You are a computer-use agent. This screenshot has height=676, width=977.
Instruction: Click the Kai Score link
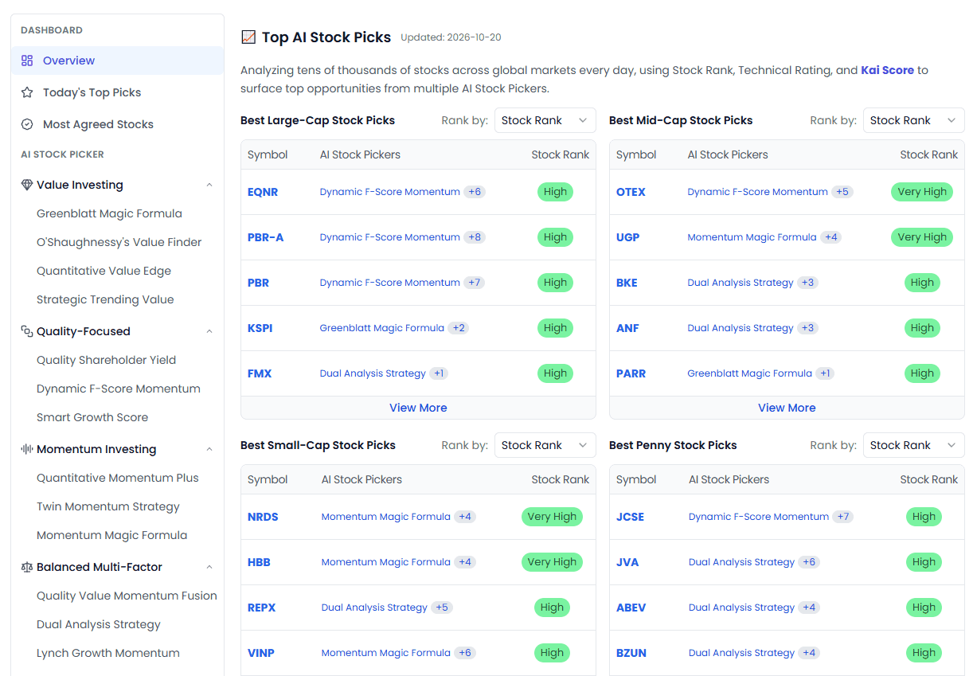pos(887,70)
